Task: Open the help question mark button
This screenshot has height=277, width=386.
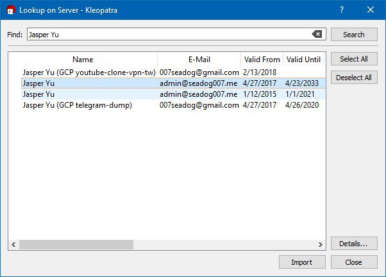Action: tap(342, 10)
